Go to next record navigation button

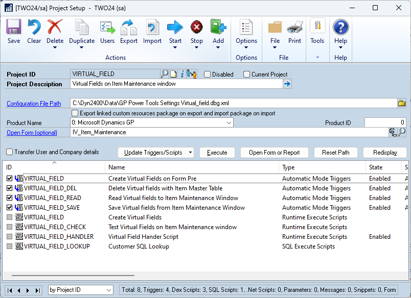tap(28, 290)
